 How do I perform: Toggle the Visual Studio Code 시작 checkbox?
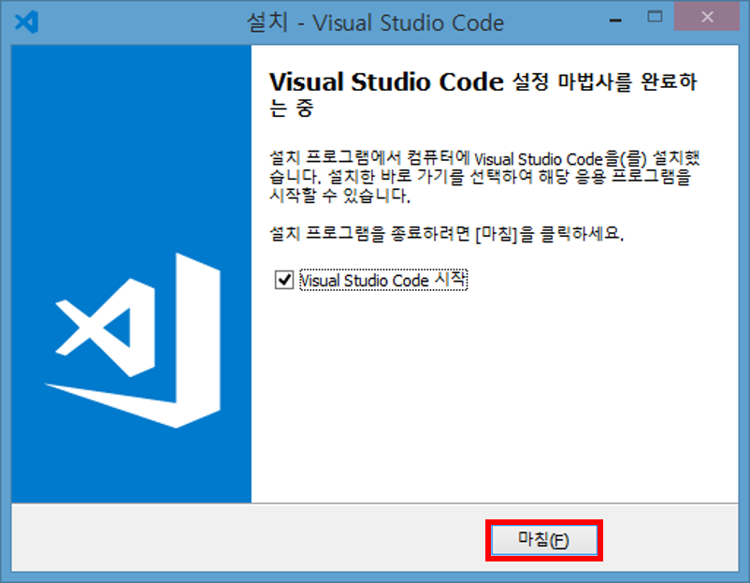pyautogui.click(x=284, y=280)
